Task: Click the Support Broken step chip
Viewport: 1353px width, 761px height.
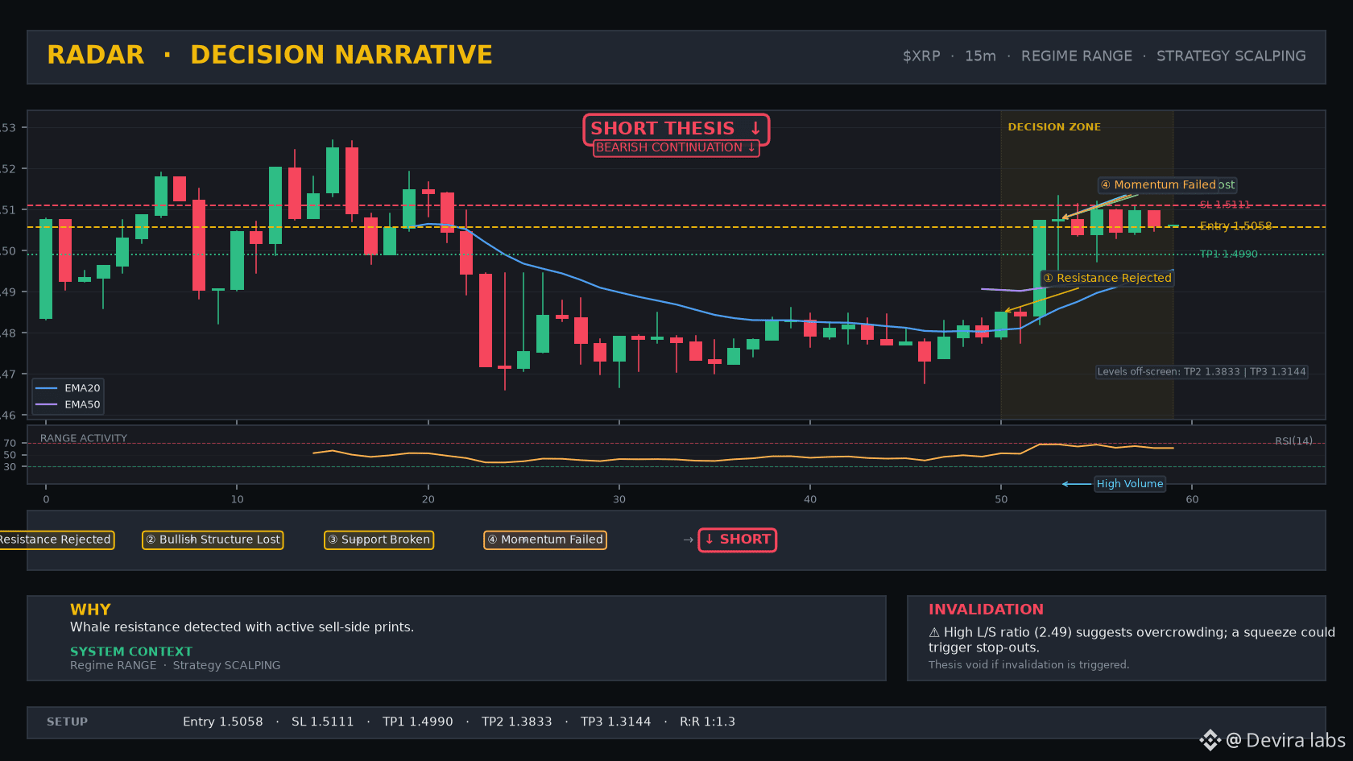Action: (379, 540)
